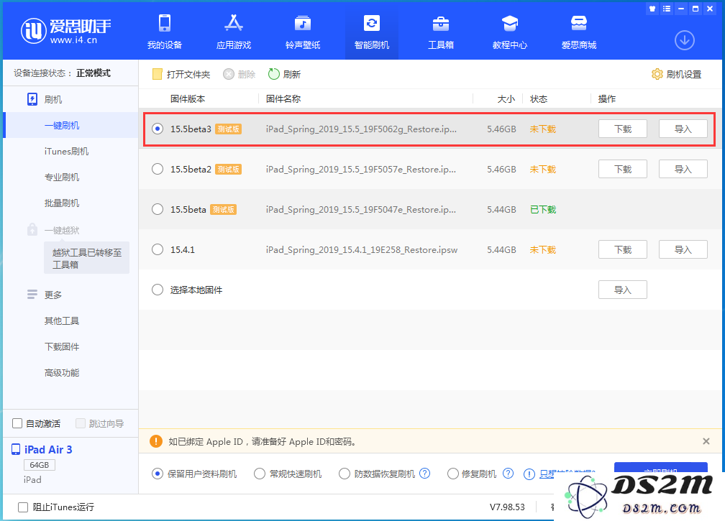The height and width of the screenshot is (521, 725).
Task: Click the skin shirt icon in title bar
Action: (x=652, y=9)
